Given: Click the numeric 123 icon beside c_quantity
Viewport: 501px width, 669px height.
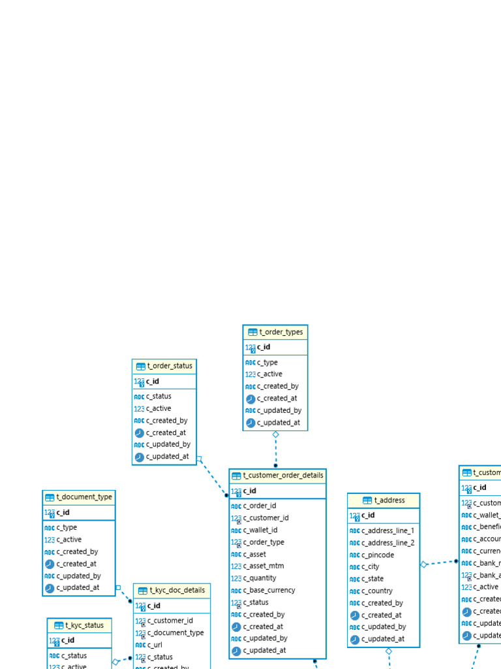Looking at the screenshot, I should (x=236, y=579).
